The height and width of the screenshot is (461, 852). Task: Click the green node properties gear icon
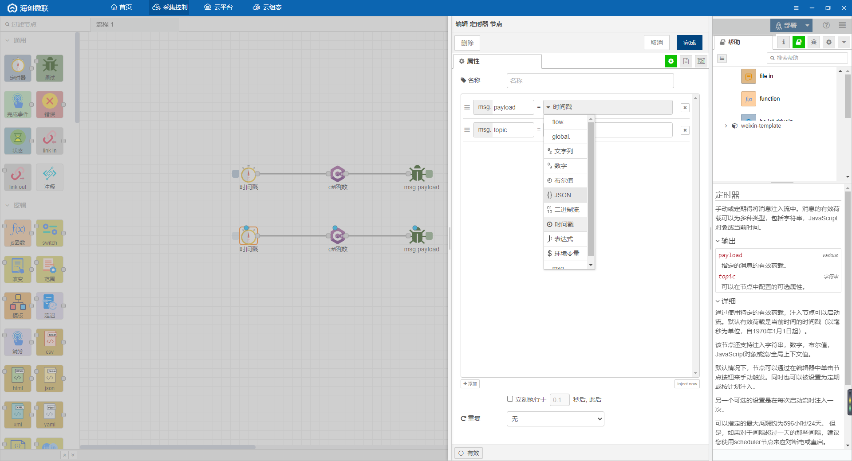point(671,61)
